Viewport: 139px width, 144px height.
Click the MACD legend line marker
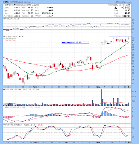click(4, 107)
